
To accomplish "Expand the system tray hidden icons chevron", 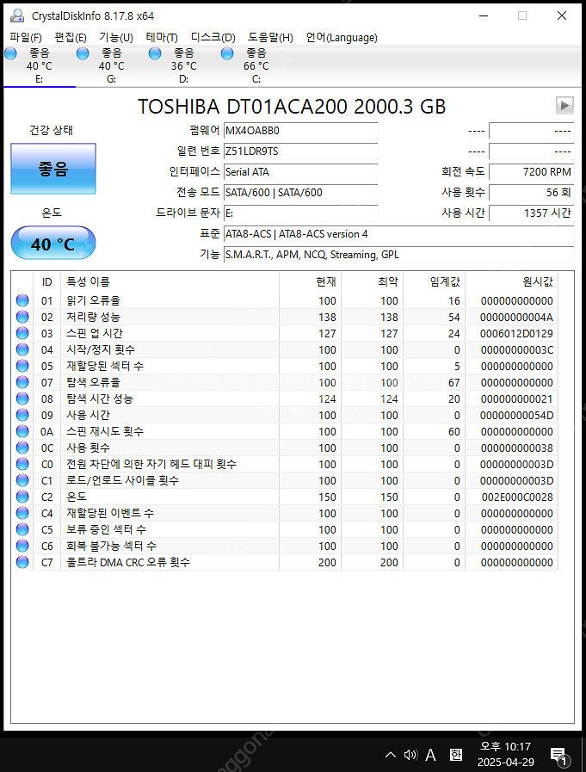I will pos(390,754).
